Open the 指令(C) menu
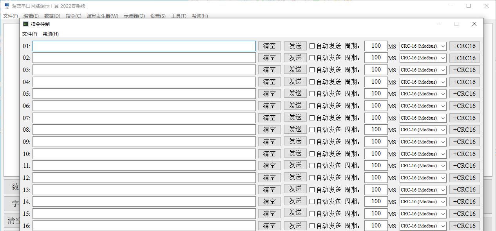This screenshot has height=231, width=496. coord(73,16)
